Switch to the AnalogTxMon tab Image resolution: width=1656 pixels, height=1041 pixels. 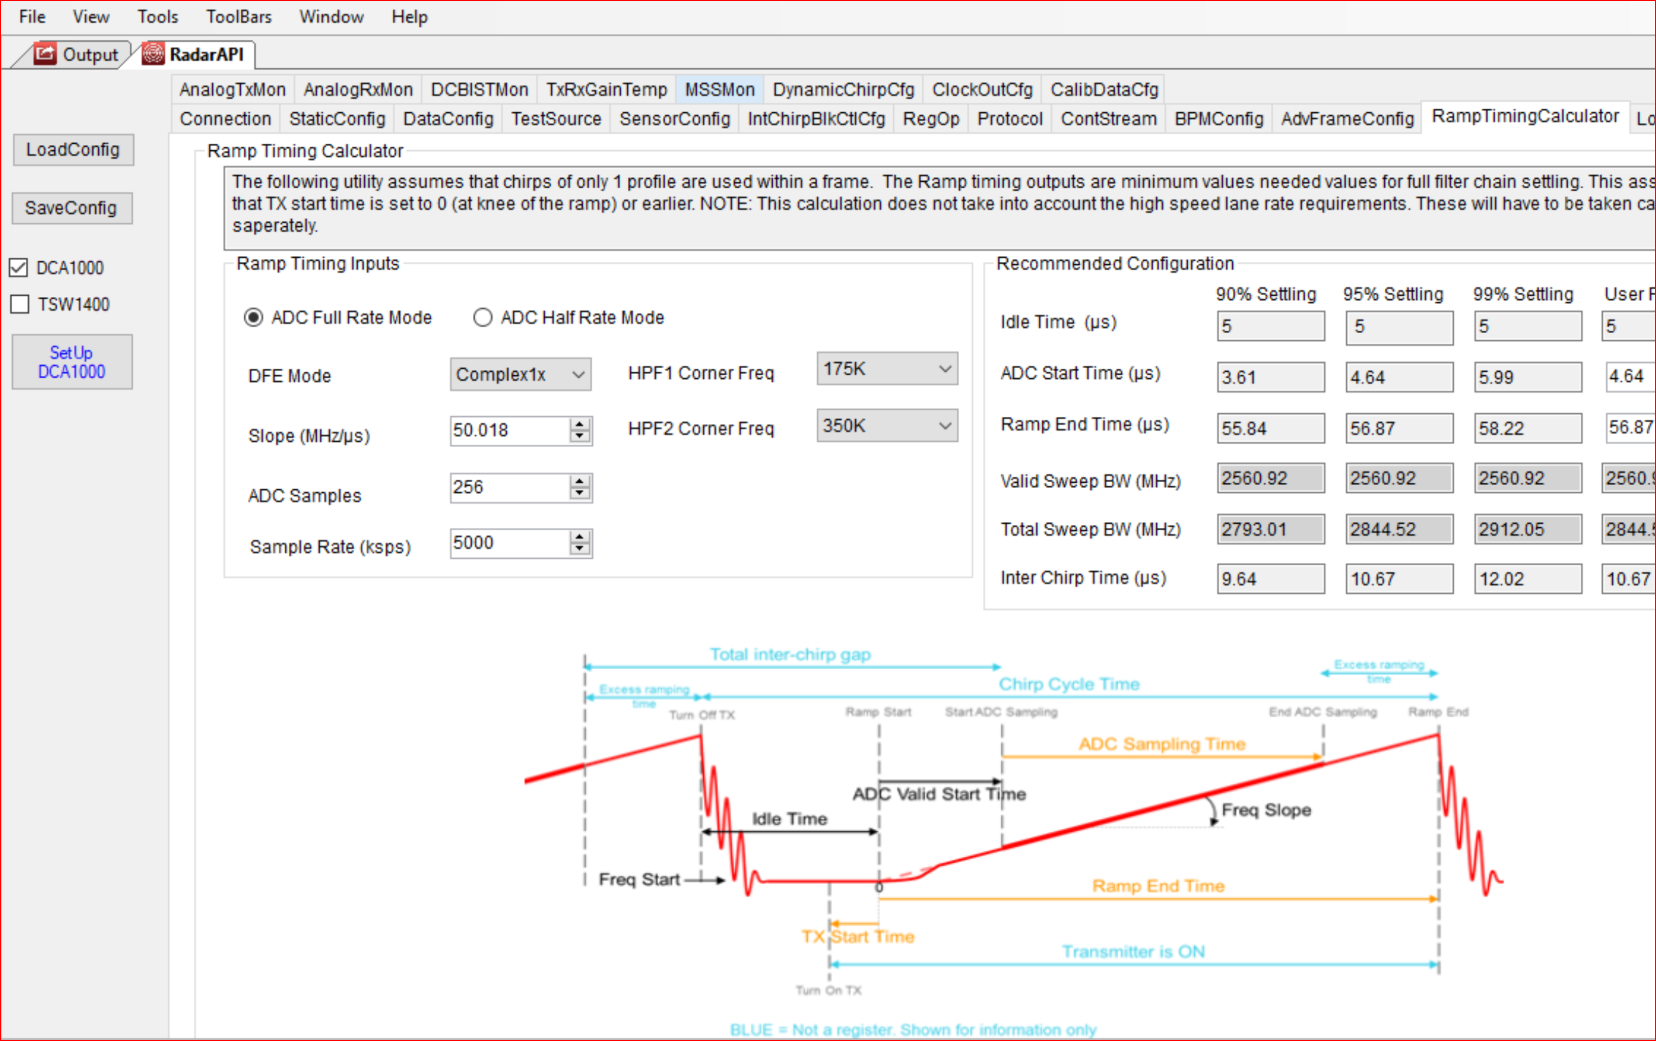[233, 89]
